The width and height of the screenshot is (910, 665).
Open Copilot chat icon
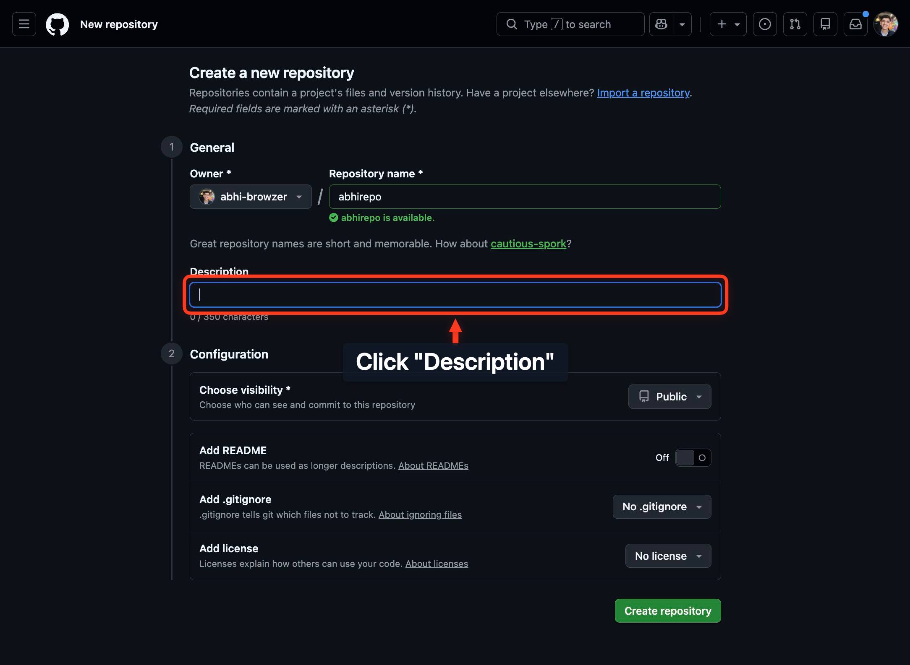(x=662, y=24)
